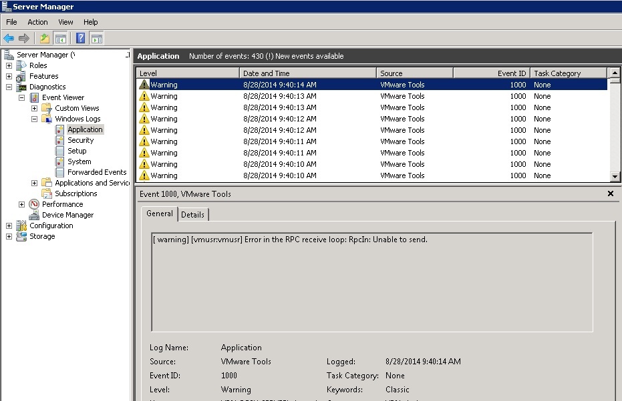The height and width of the screenshot is (401, 622).
Task: Click the Device Manager icon
Action: coord(34,215)
